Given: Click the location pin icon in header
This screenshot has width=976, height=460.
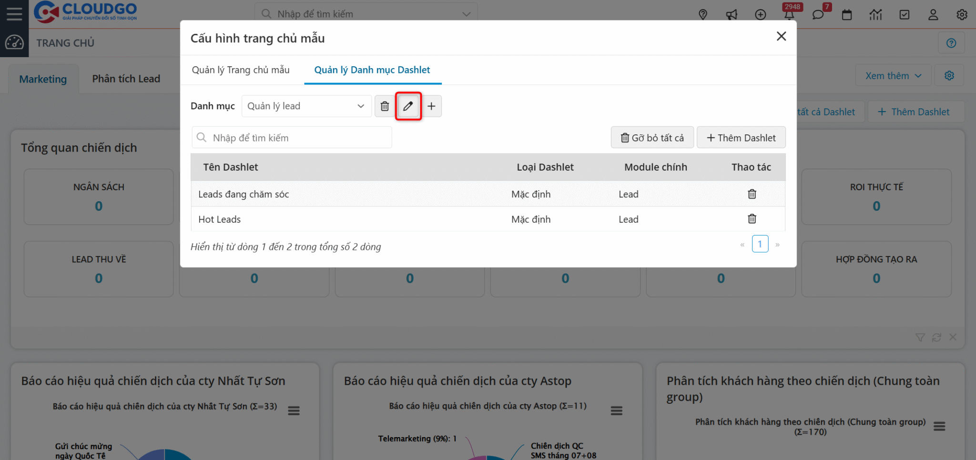Looking at the screenshot, I should (x=703, y=15).
